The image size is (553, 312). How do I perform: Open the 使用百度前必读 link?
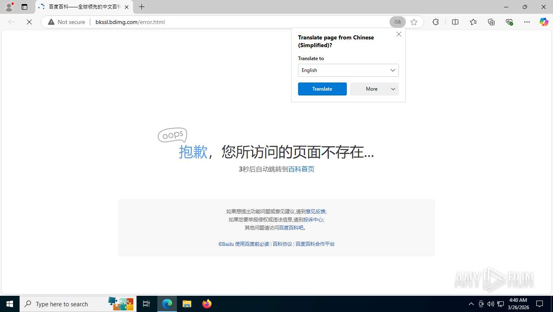[252, 244]
